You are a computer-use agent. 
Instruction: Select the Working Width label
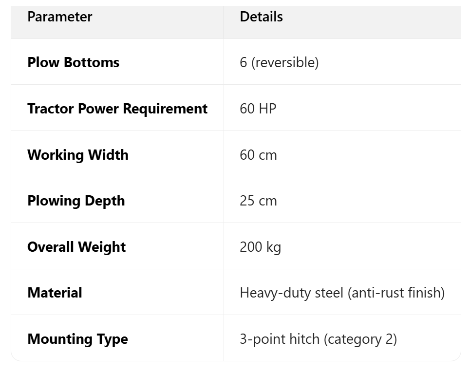(78, 155)
